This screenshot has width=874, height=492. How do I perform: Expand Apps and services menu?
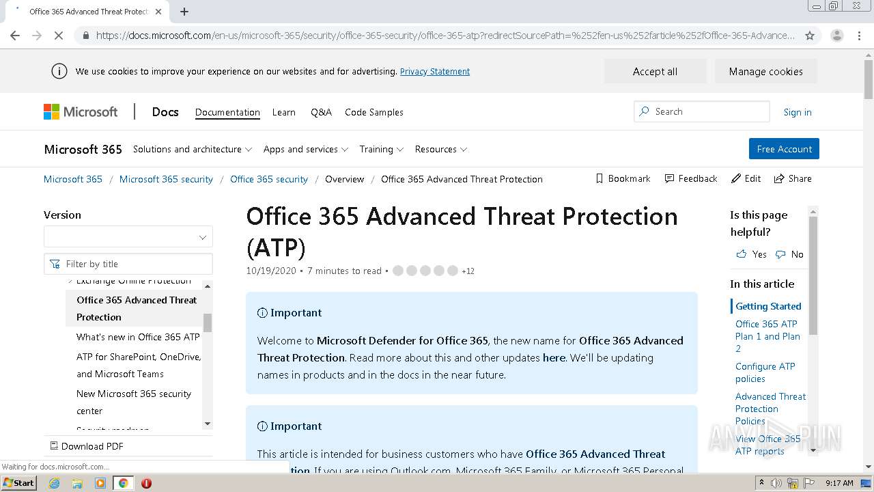point(306,149)
